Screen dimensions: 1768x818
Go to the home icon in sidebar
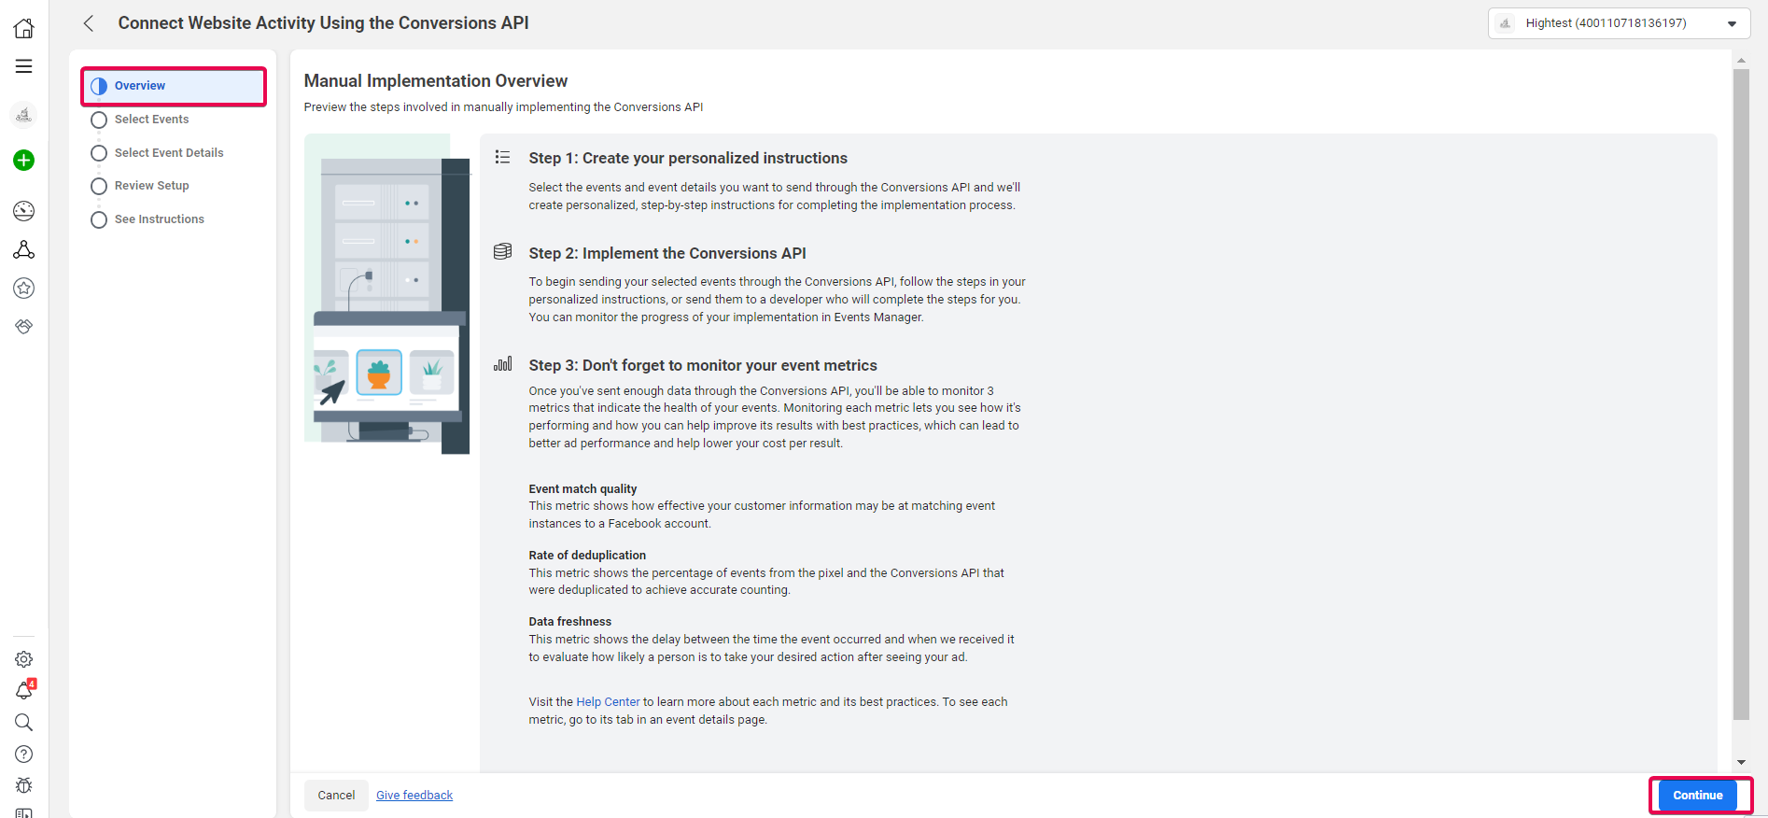pyautogui.click(x=24, y=28)
